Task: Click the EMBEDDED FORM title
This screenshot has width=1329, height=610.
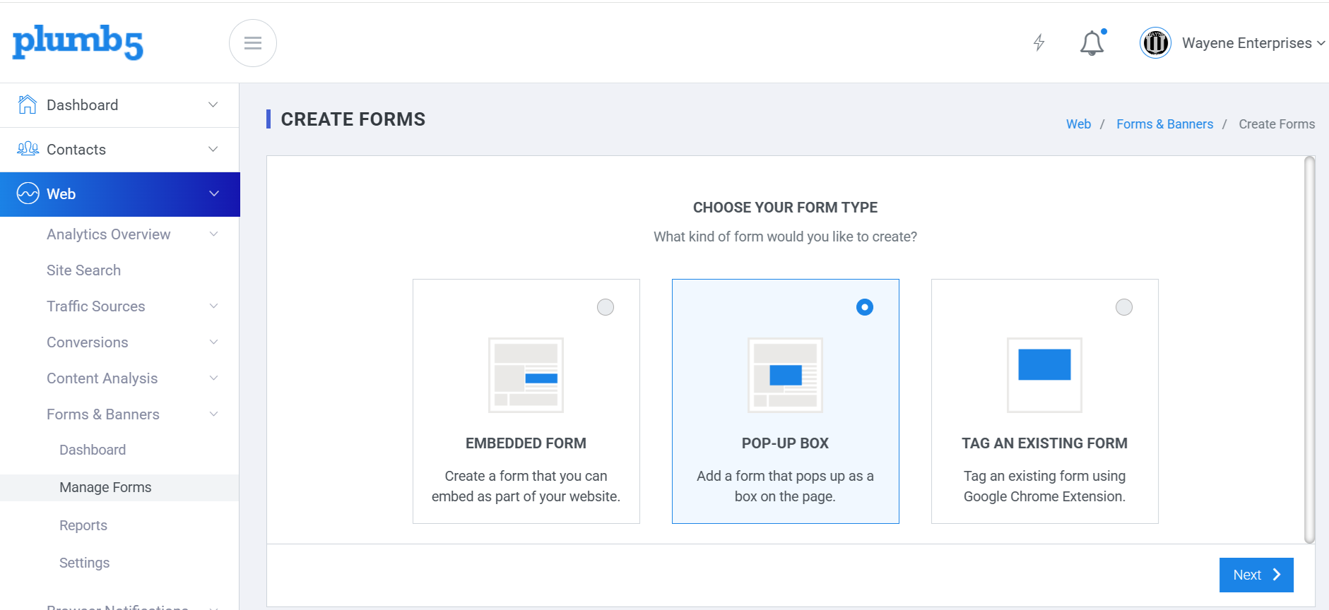Action: coord(526,443)
